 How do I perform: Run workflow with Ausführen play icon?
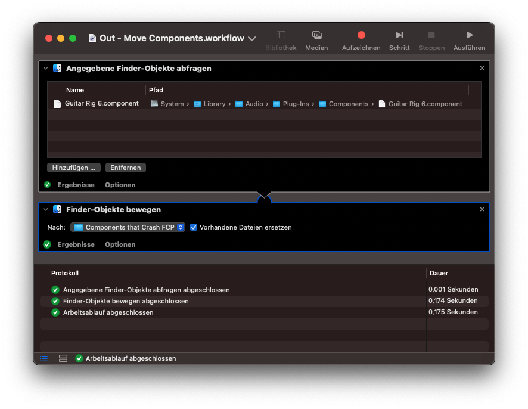click(470, 36)
